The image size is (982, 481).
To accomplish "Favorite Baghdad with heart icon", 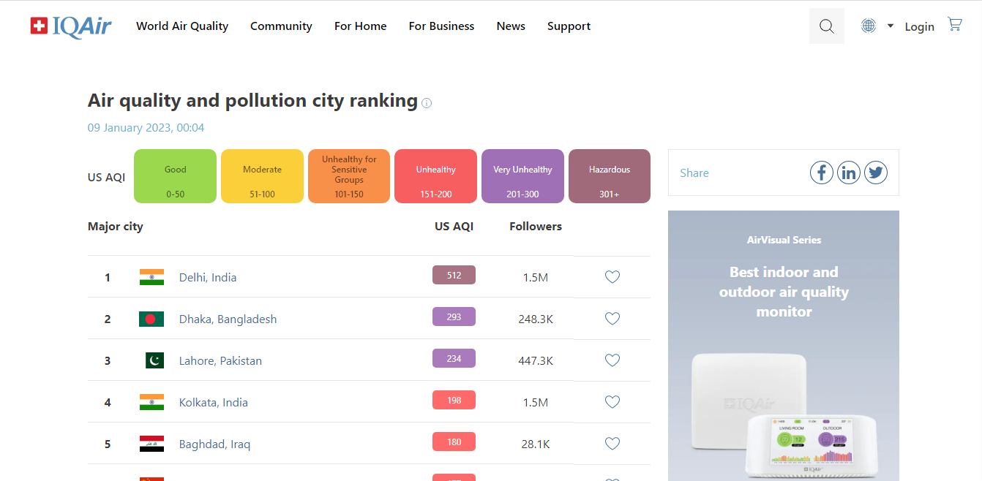I will (612, 444).
